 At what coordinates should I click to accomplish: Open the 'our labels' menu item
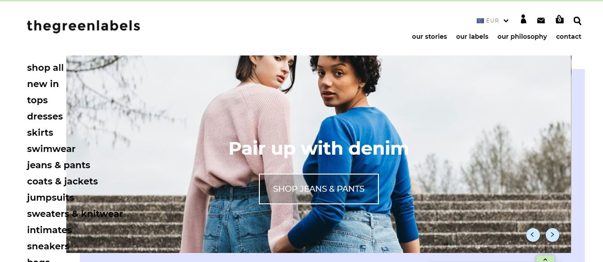pos(472,37)
